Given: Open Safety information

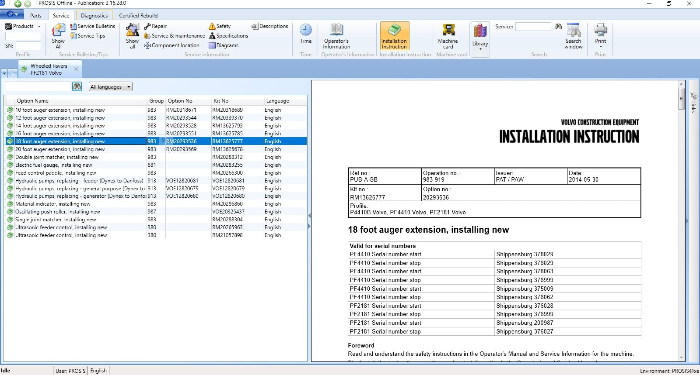Looking at the screenshot, I should coord(220,26).
